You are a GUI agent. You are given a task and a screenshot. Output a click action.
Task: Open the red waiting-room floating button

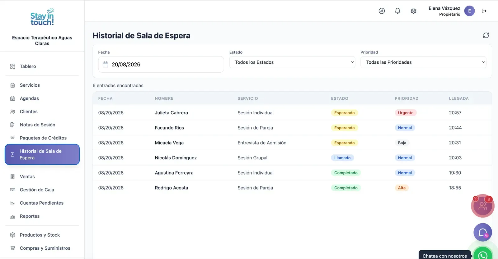coord(483,206)
